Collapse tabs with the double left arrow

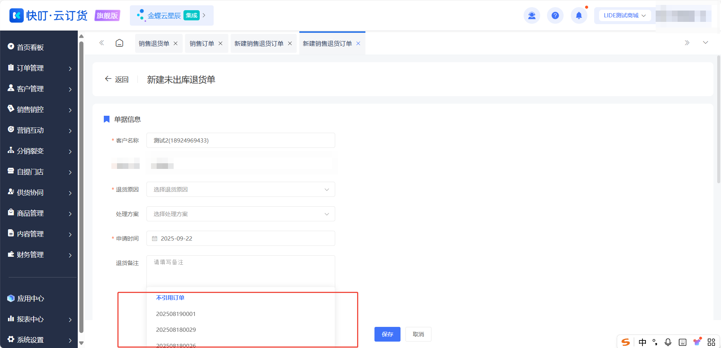pos(102,43)
